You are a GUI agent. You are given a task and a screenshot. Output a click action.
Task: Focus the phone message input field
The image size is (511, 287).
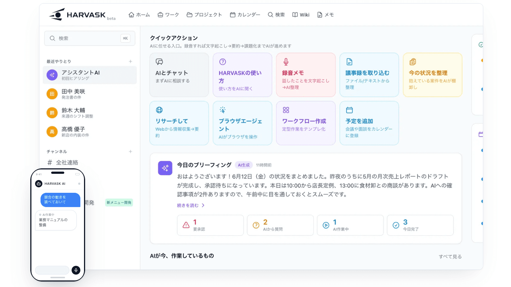tap(52, 270)
